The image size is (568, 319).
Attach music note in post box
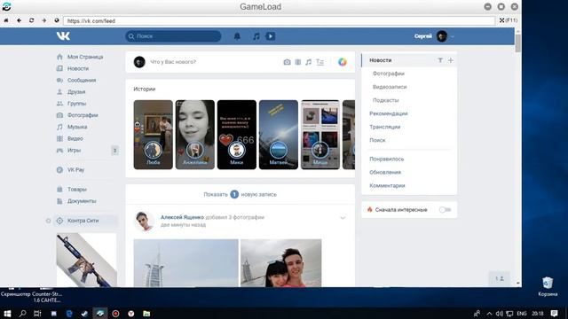[308, 62]
